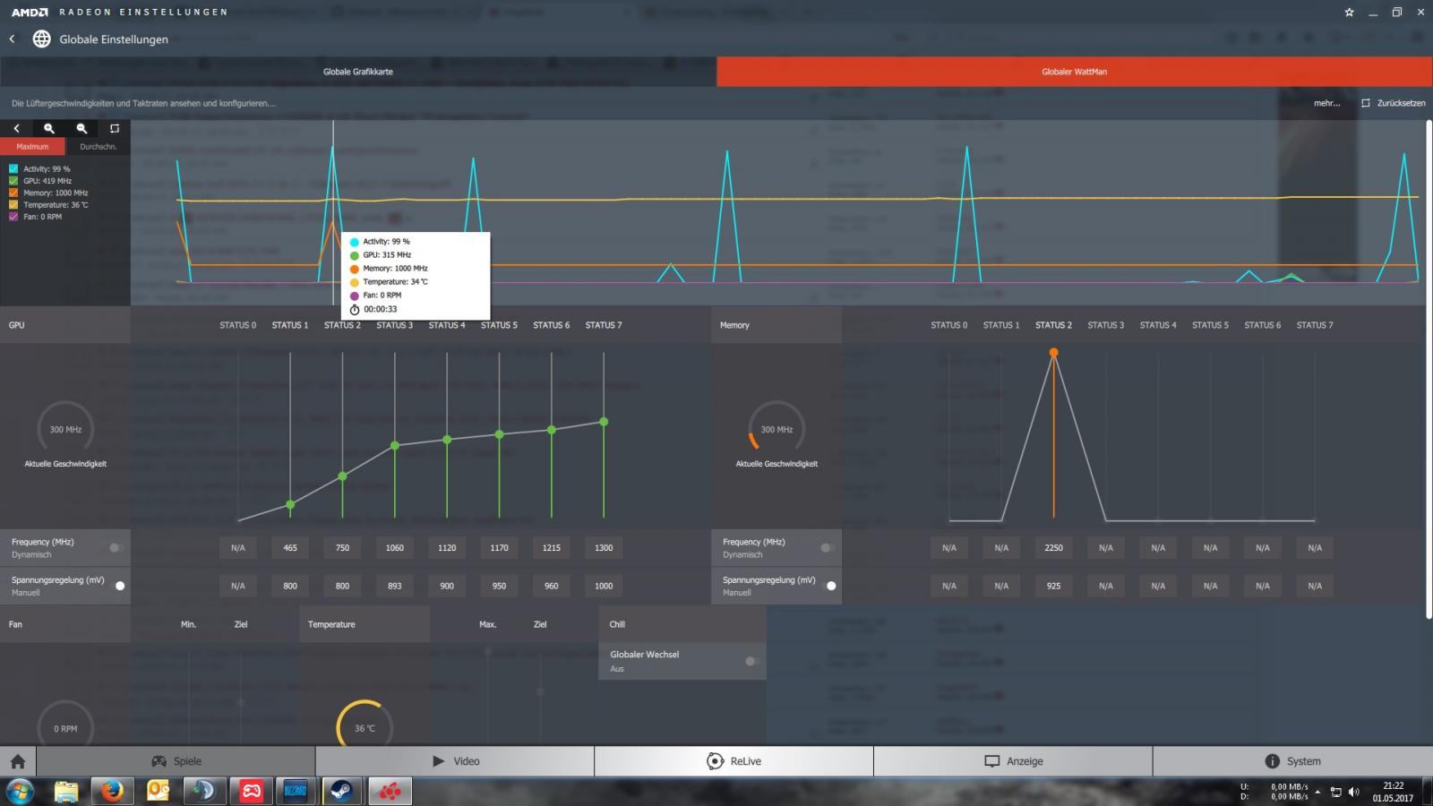Edit GPU Status 2 frequency field 750
The height and width of the screenshot is (806, 1433).
(342, 547)
